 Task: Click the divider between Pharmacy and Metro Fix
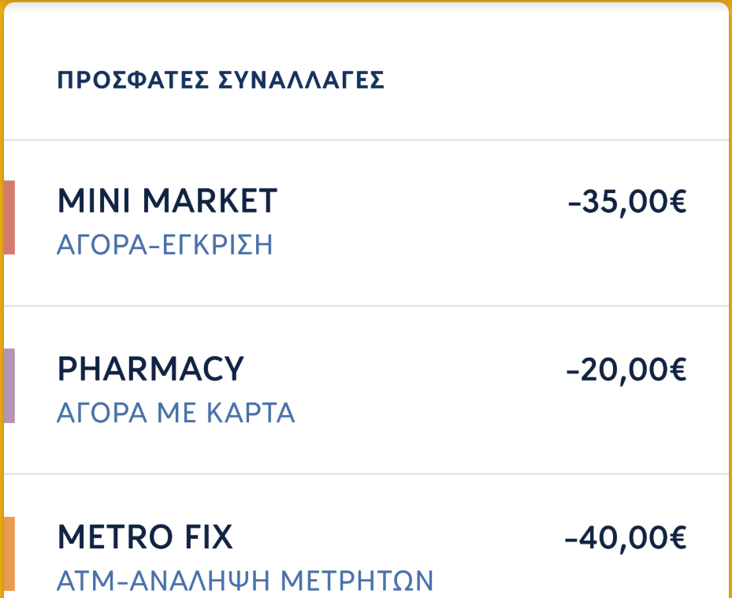pos(366,474)
